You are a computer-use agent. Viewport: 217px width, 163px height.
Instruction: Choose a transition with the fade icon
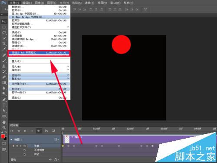point(53,131)
